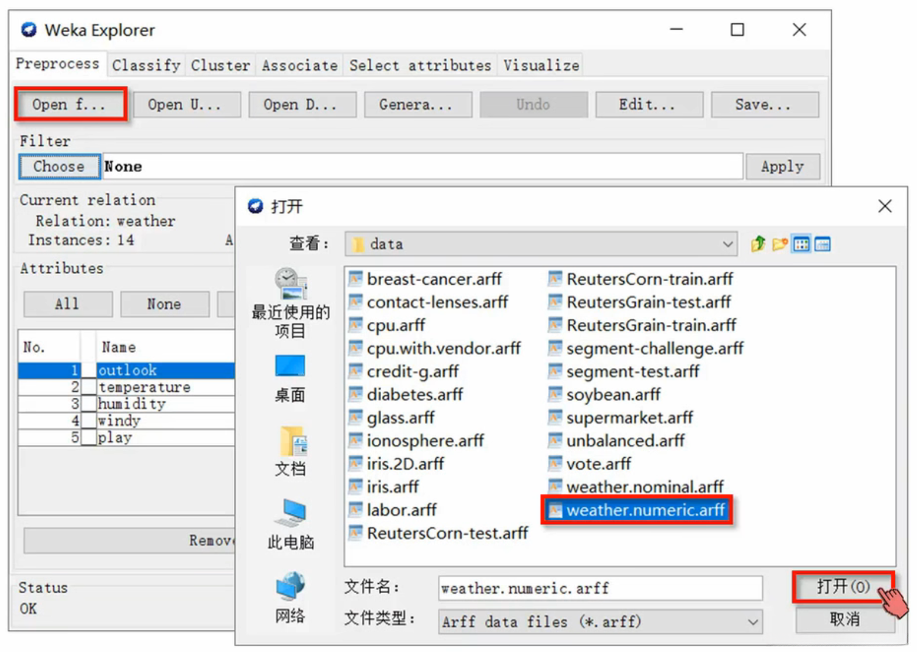917x652 pixels.
Task: Cancel the dialog with 取消
Action: point(844,619)
